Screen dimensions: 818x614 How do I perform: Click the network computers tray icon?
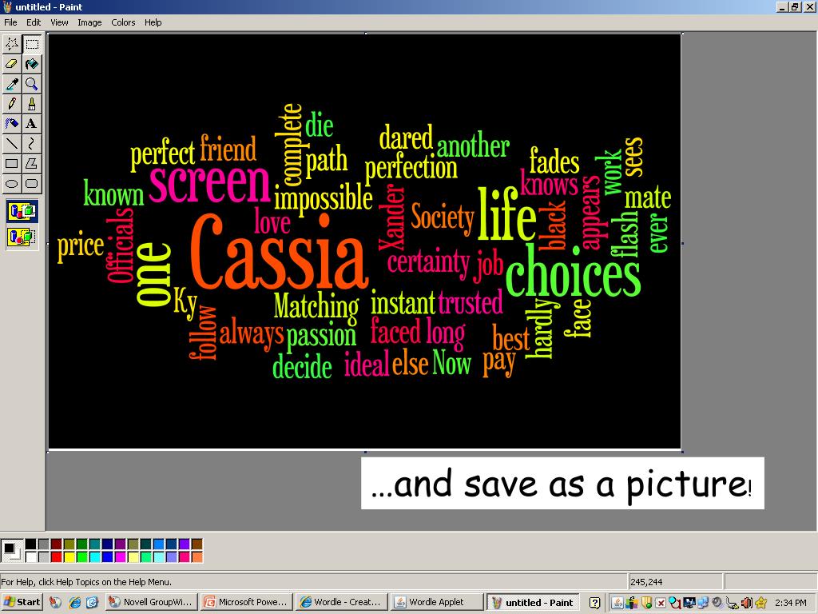click(x=703, y=603)
